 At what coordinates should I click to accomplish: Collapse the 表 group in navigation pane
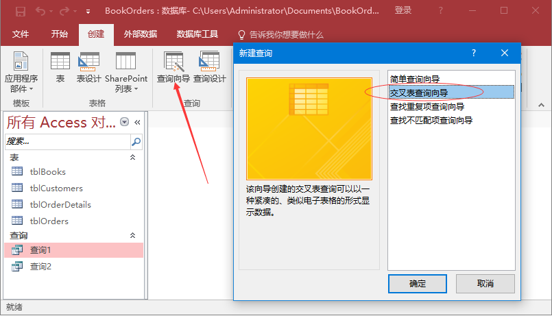(x=133, y=158)
